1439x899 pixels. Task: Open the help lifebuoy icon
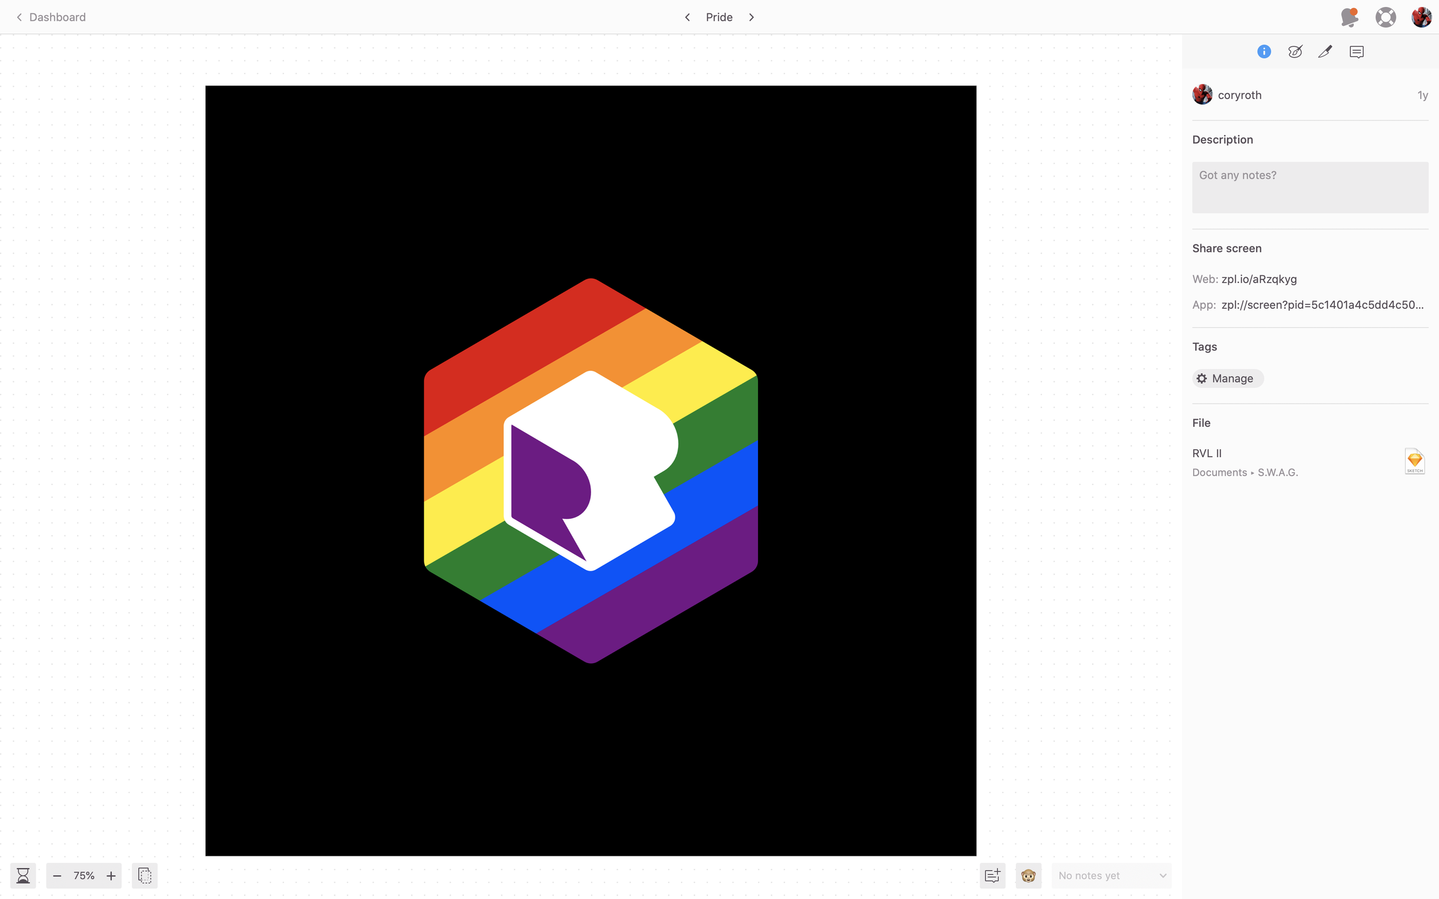(1385, 17)
